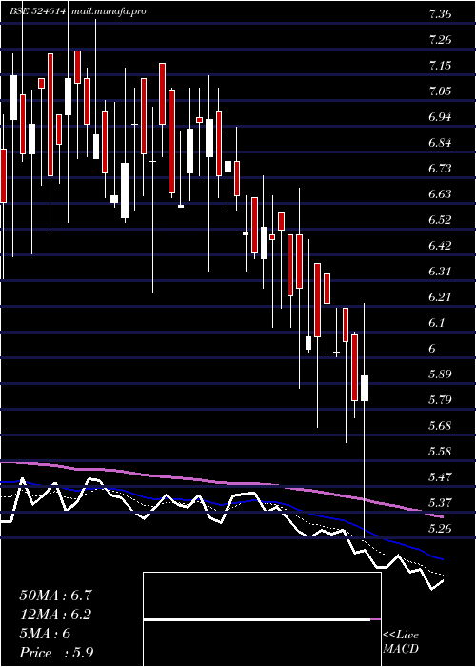Click the Price : 5.9 readout
This screenshot has width=476, height=667.
coord(56,653)
